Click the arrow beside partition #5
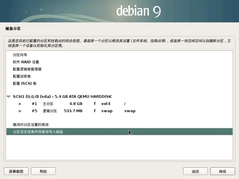The height and width of the screenshot is (179, 239). (19, 111)
